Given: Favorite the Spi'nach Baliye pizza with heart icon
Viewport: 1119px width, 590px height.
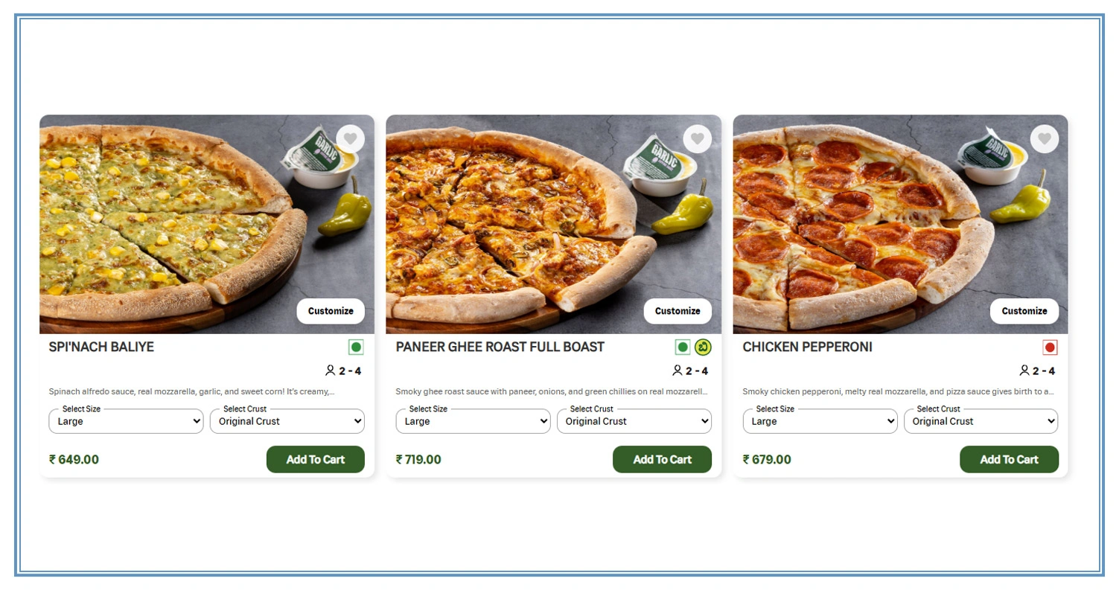Looking at the screenshot, I should (x=351, y=139).
